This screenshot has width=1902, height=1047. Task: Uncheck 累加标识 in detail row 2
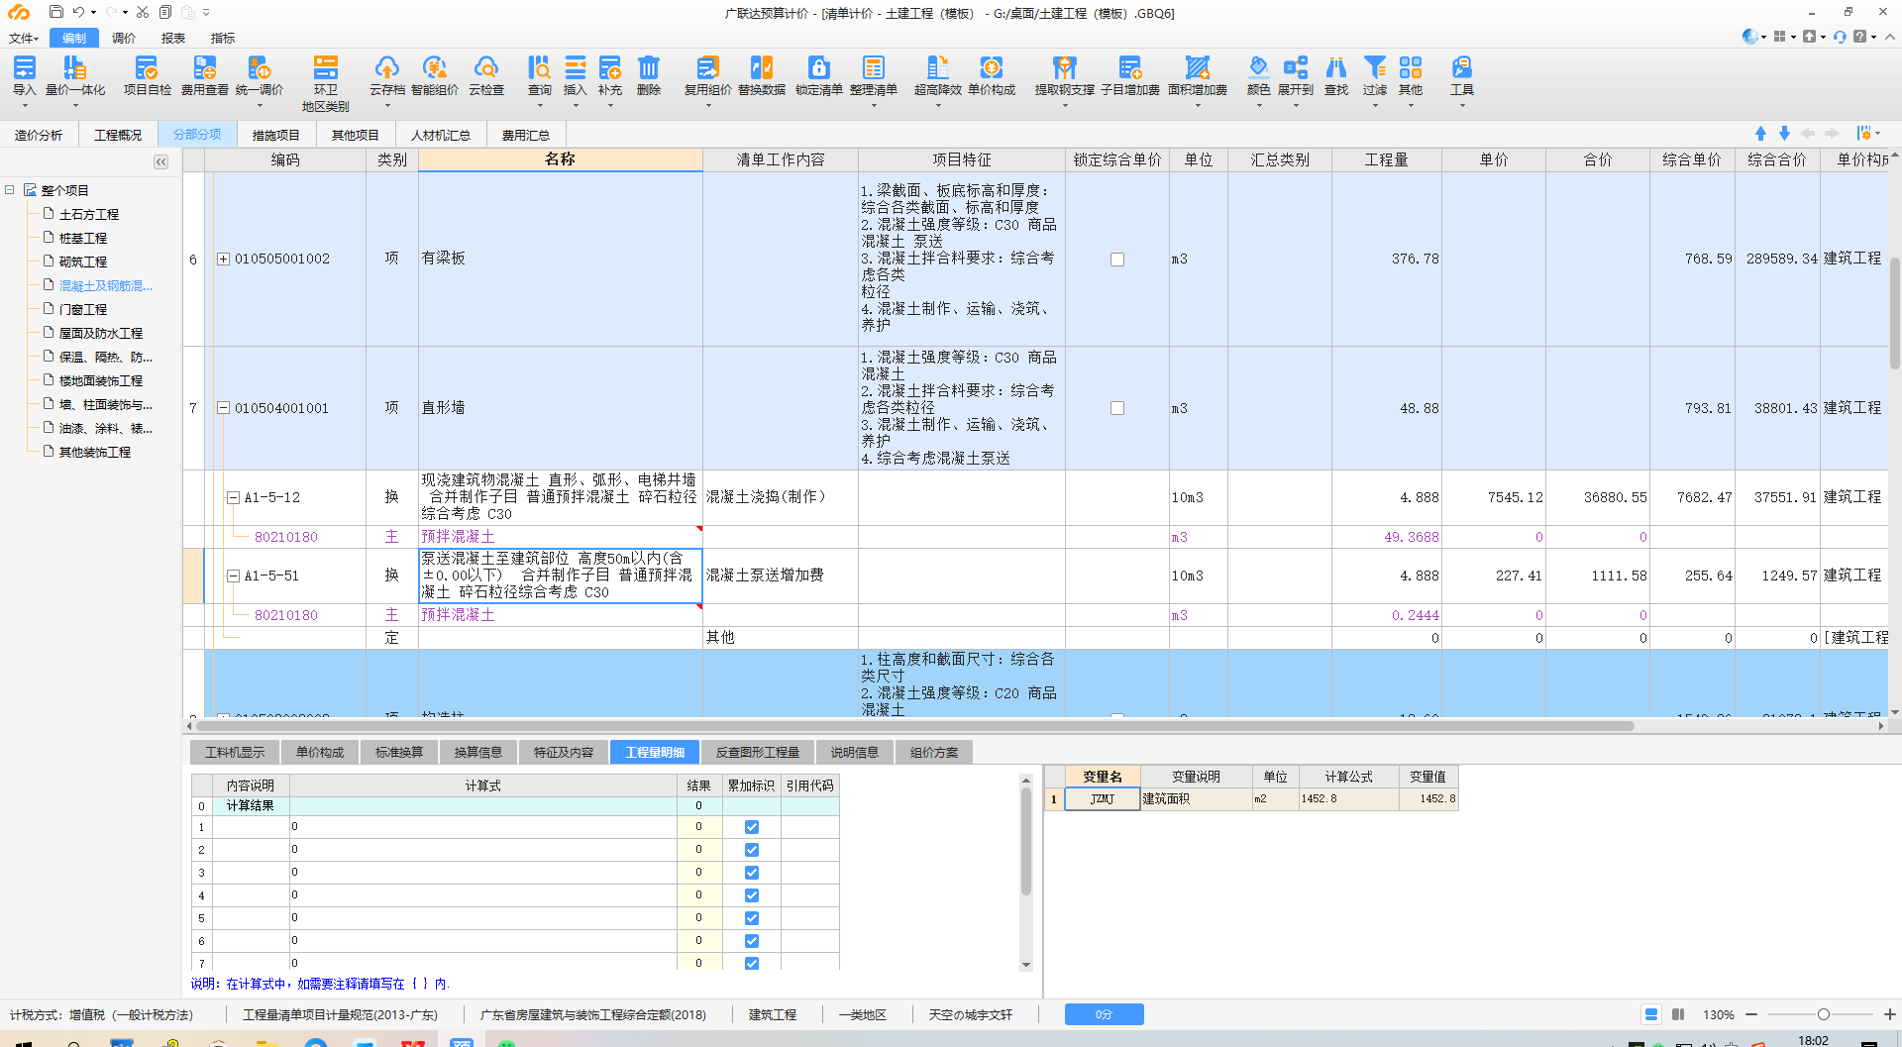pyautogui.click(x=751, y=850)
